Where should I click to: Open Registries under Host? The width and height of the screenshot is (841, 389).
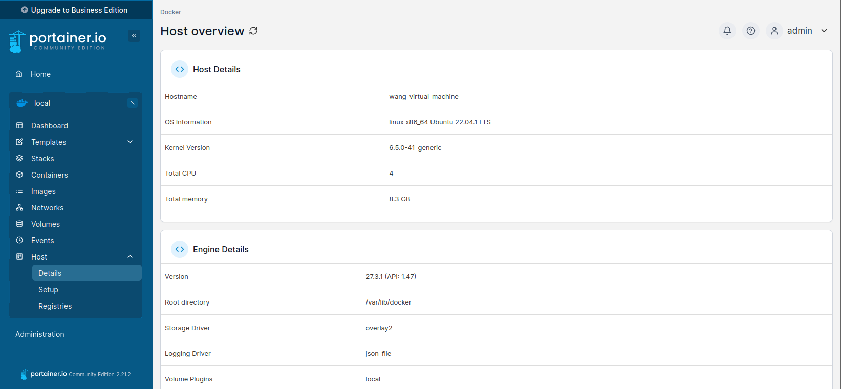(x=55, y=306)
